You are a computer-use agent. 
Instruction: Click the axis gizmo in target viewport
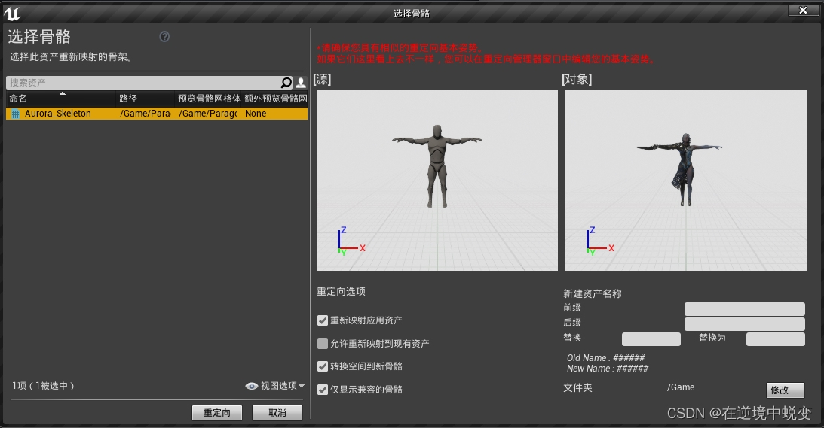[x=599, y=241]
